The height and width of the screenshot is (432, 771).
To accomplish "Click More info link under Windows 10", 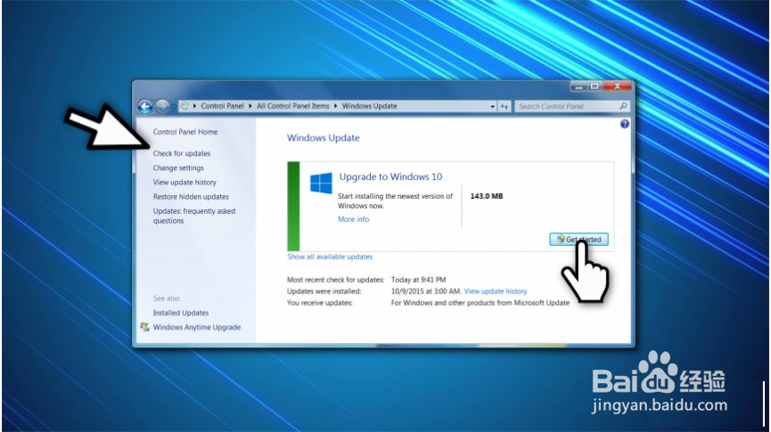I will point(353,219).
